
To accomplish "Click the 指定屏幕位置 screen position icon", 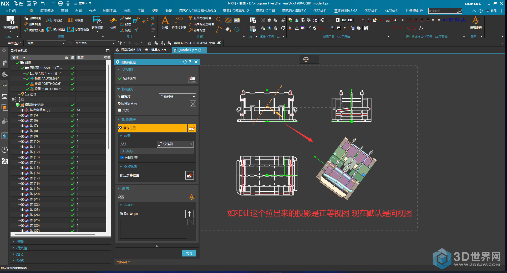I will tap(190, 175).
